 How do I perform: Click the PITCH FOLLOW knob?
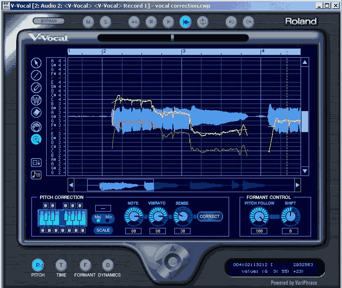[x=259, y=216]
